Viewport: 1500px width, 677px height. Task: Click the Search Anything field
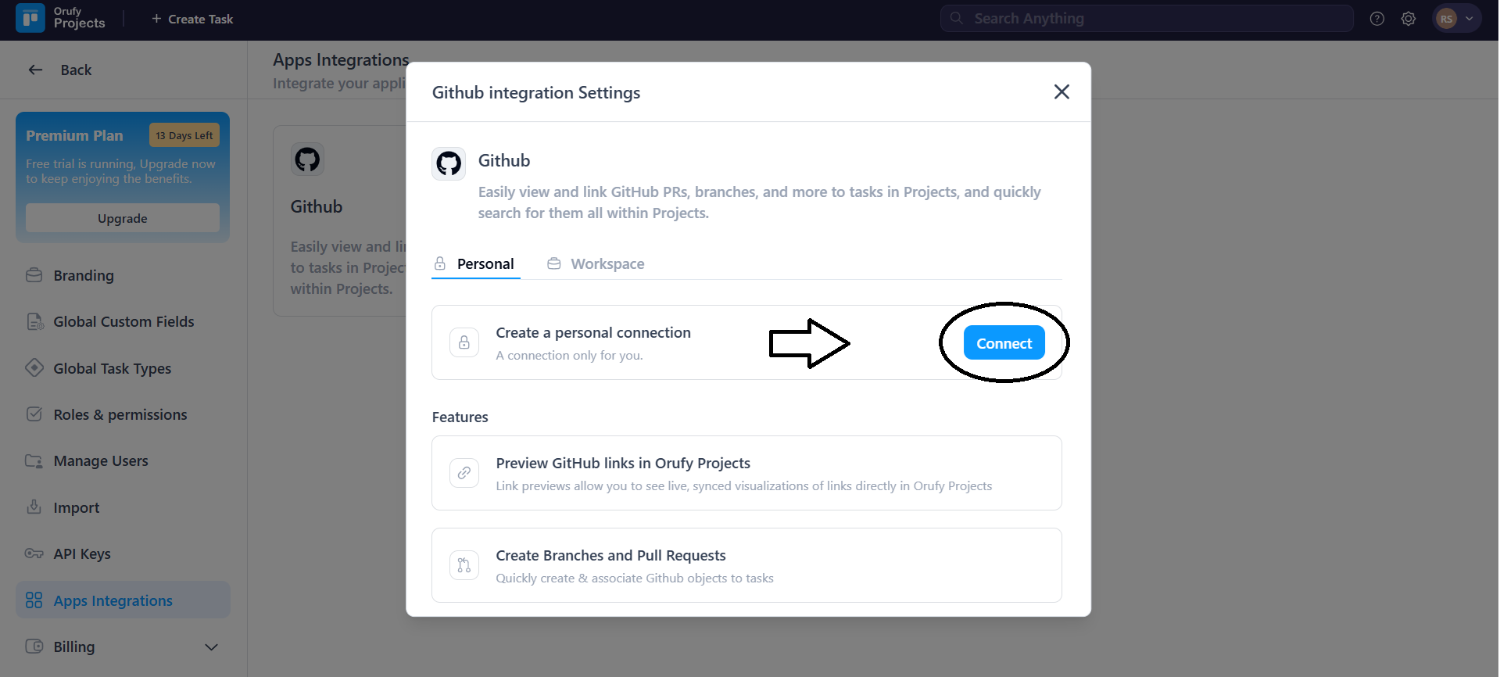click(x=1147, y=19)
